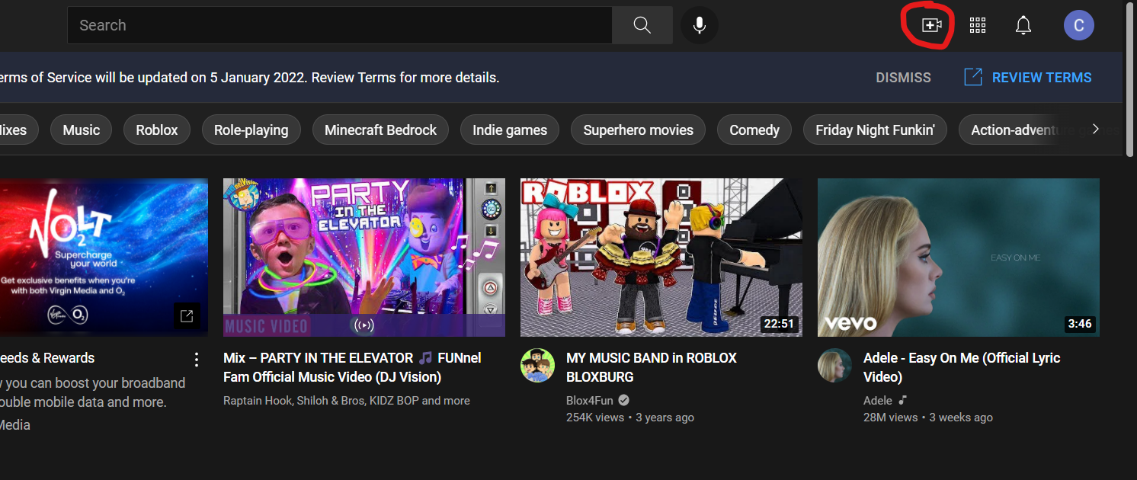Screen dimensions: 1137x480
Task: Click the '28M views • 3 weeks ago' text
Action: pyautogui.click(x=928, y=418)
